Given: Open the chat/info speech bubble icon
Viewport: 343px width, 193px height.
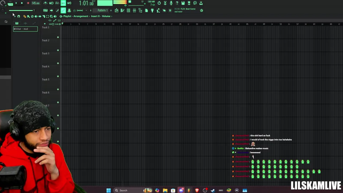Looking at the screenshot, I should point(195,3).
